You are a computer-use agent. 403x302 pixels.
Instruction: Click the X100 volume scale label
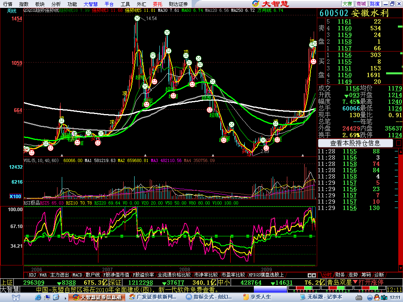click(15, 197)
